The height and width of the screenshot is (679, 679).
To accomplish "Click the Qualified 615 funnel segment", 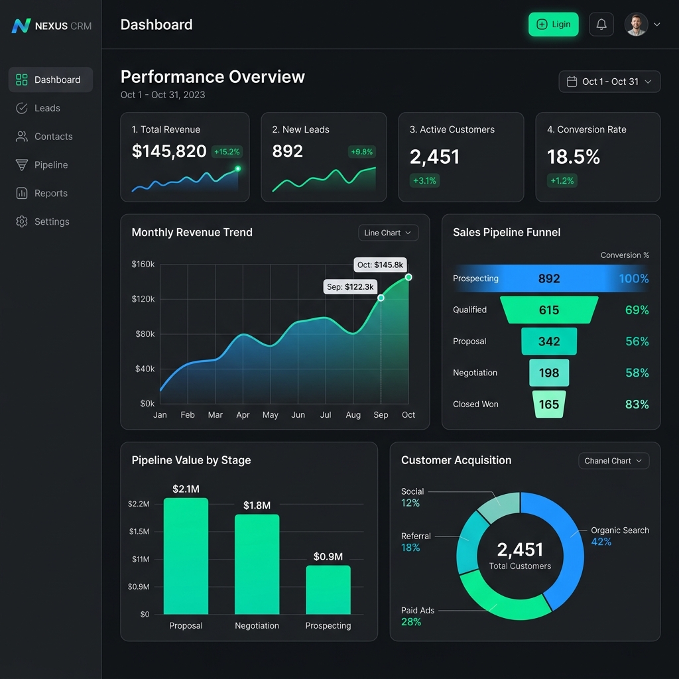I will pyautogui.click(x=548, y=310).
